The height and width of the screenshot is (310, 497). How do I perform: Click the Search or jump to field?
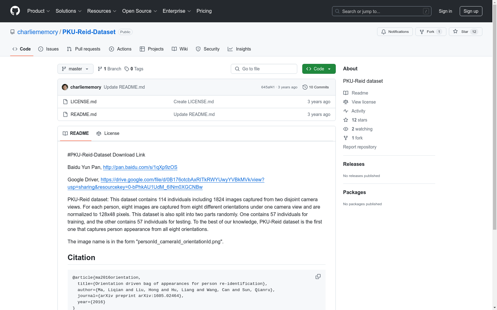point(382,11)
